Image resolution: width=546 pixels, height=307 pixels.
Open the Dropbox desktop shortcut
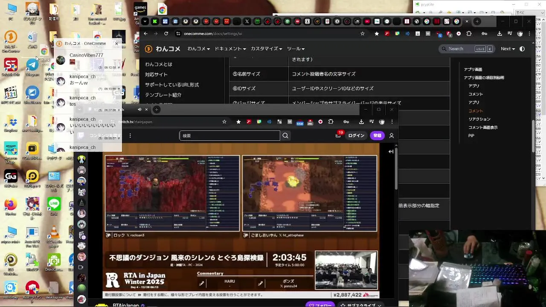[11, 124]
